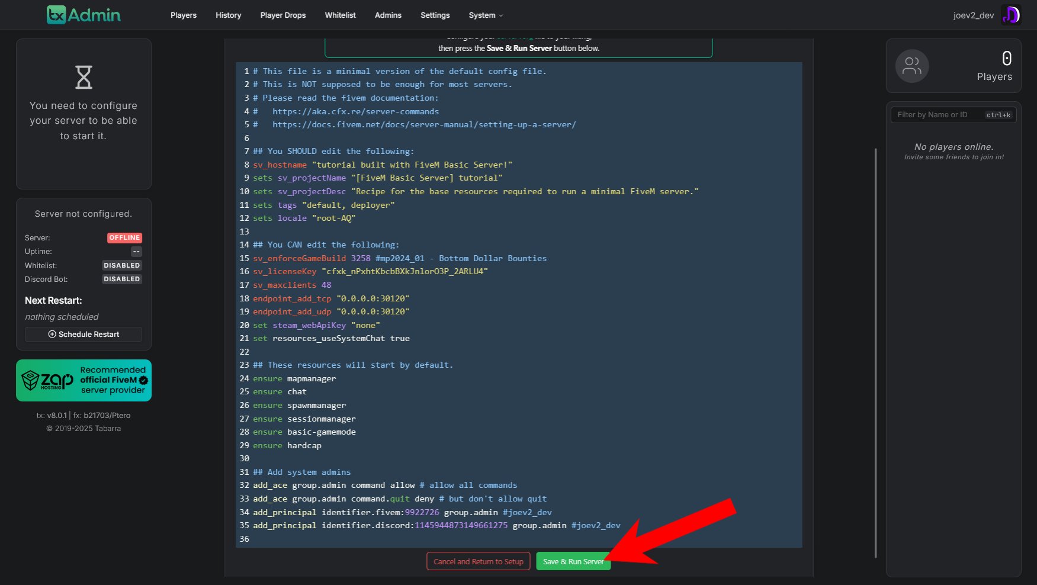Click the sets locale "root-AQ" line
The width and height of the screenshot is (1037, 585).
[x=304, y=218]
